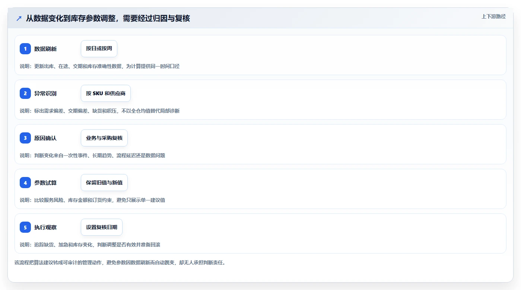
Task: Select step number 2 badge for 异常识别
Action: [x=25, y=93]
